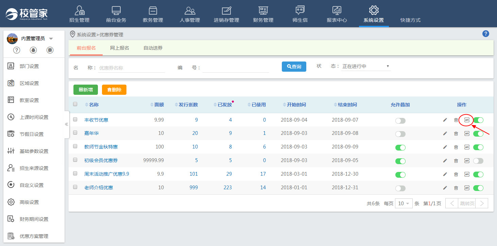The width and height of the screenshot is (497, 246).
Task: Click the blue 查询 search button
Action: tap(294, 67)
